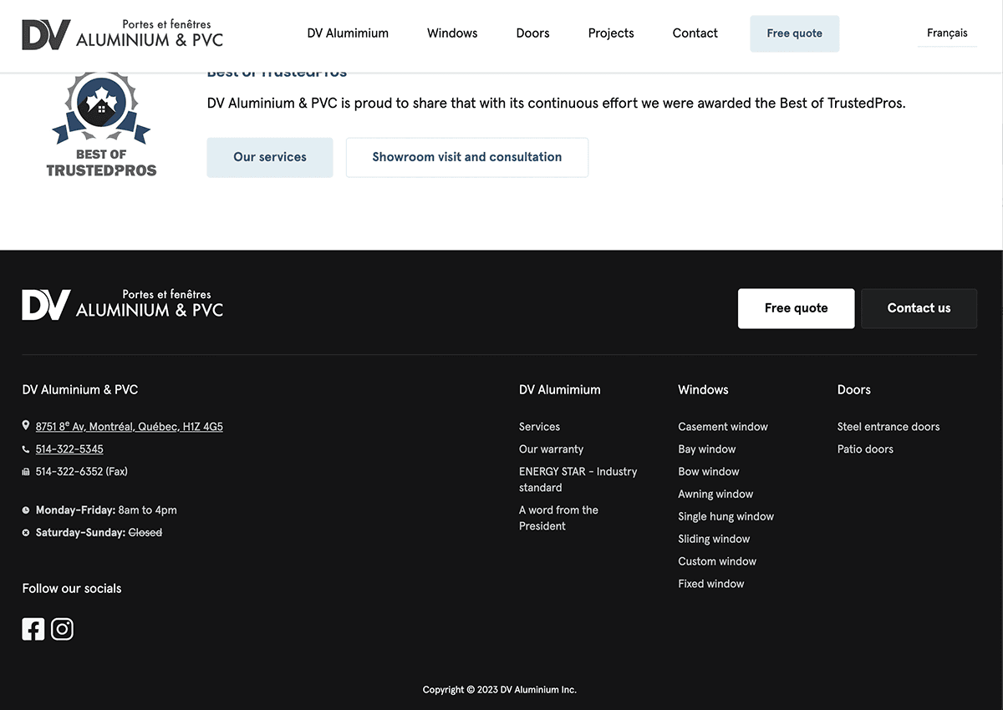This screenshot has height=710, width=1003.
Task: Open Contact from the top navigation
Action: 695,33
